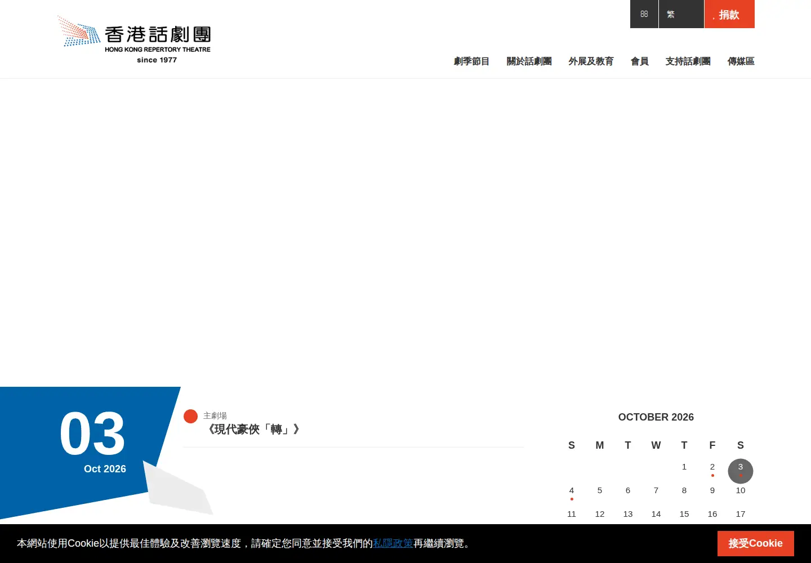This screenshot has height=563, width=811.
Task: Select October 16 in the calendar
Action: [712, 514]
